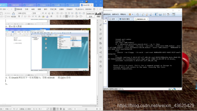This screenshot has width=197, height=111.
Task: Select align right in WPS
Action: 63,16
